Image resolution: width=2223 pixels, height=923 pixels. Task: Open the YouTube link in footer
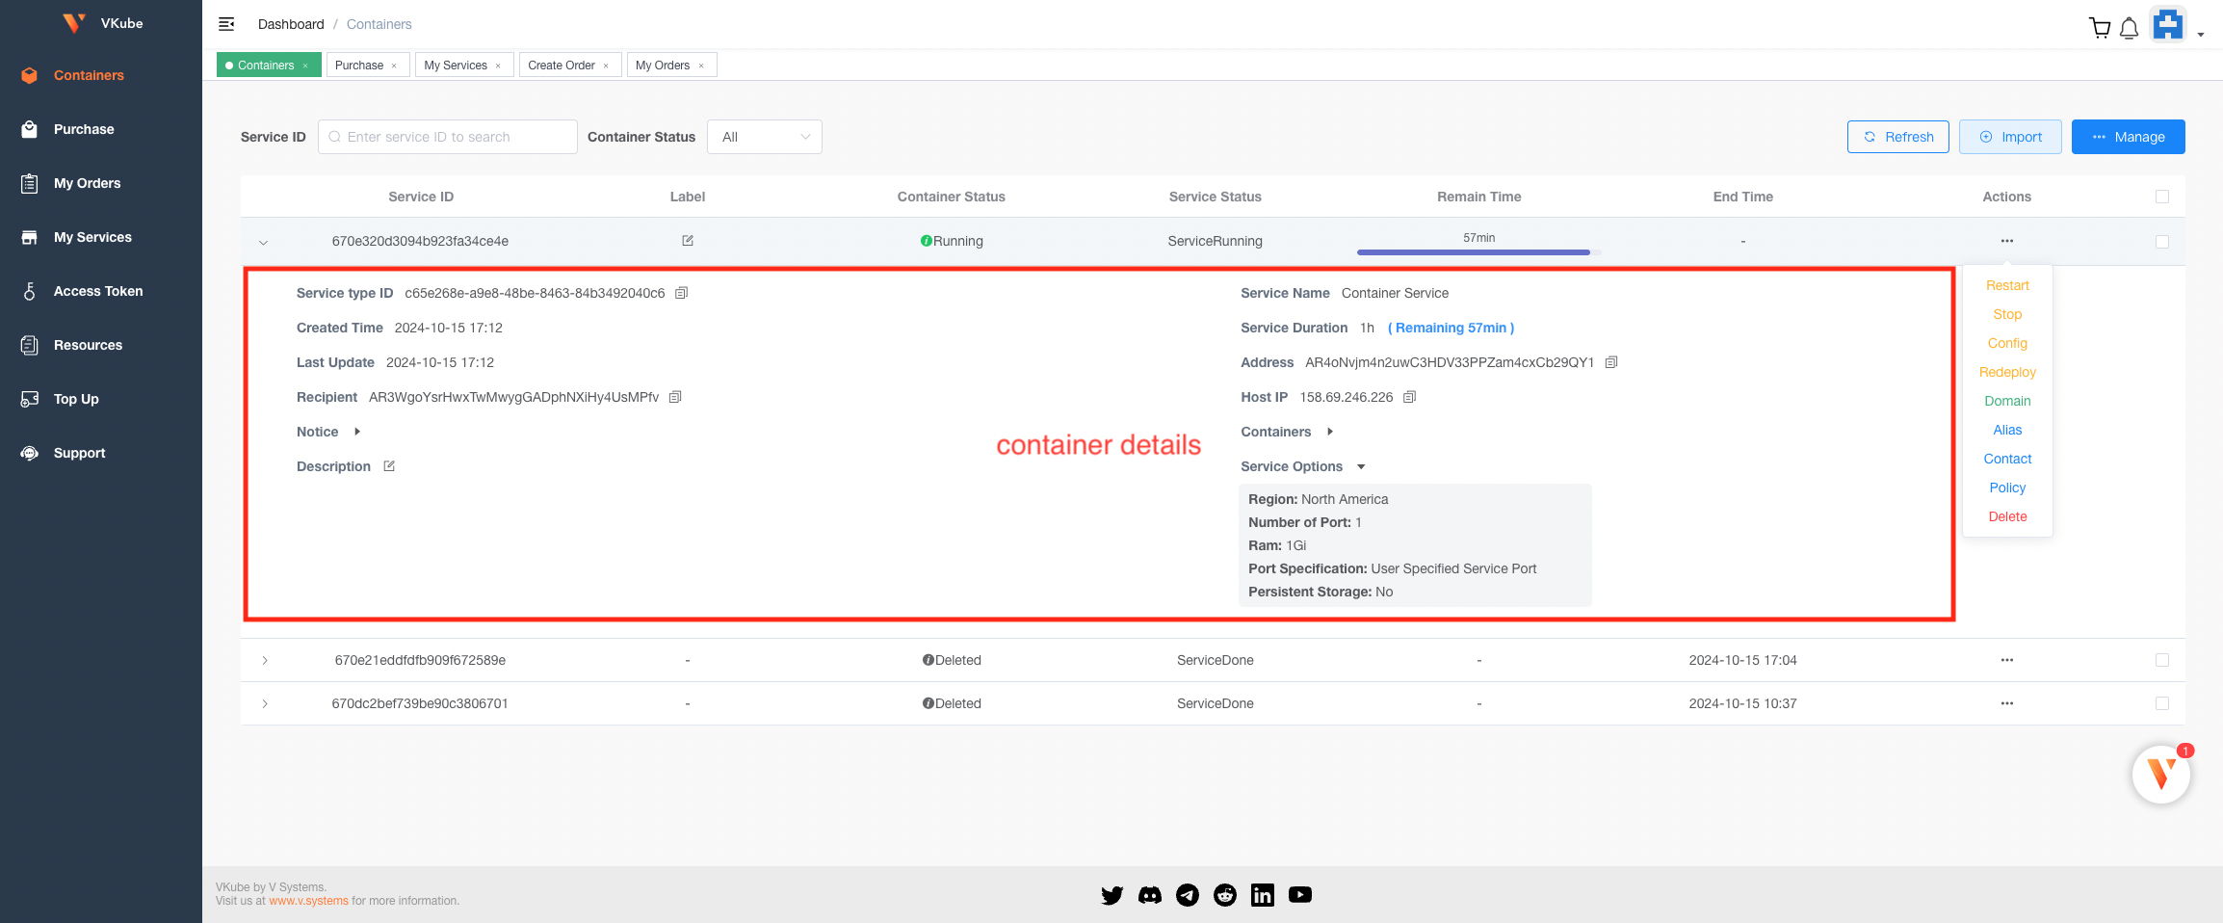1300,895
